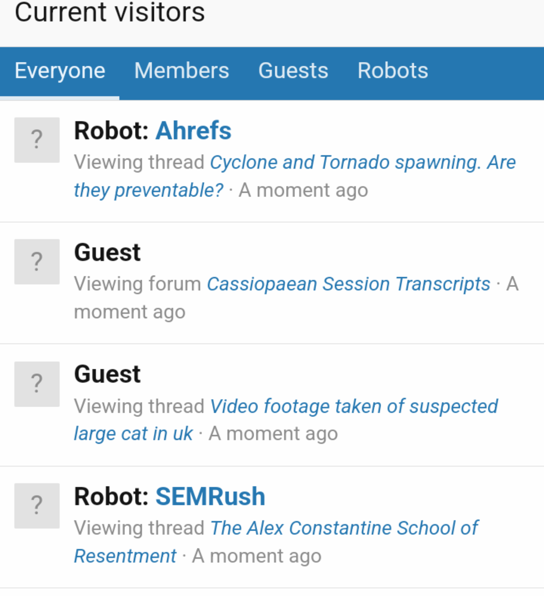This screenshot has width=544, height=596.
Task: Click 'A moment ago' under the Ahrefs entry
Action: 303,190
